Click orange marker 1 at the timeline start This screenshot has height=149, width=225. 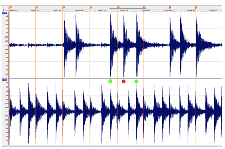click(10, 8)
